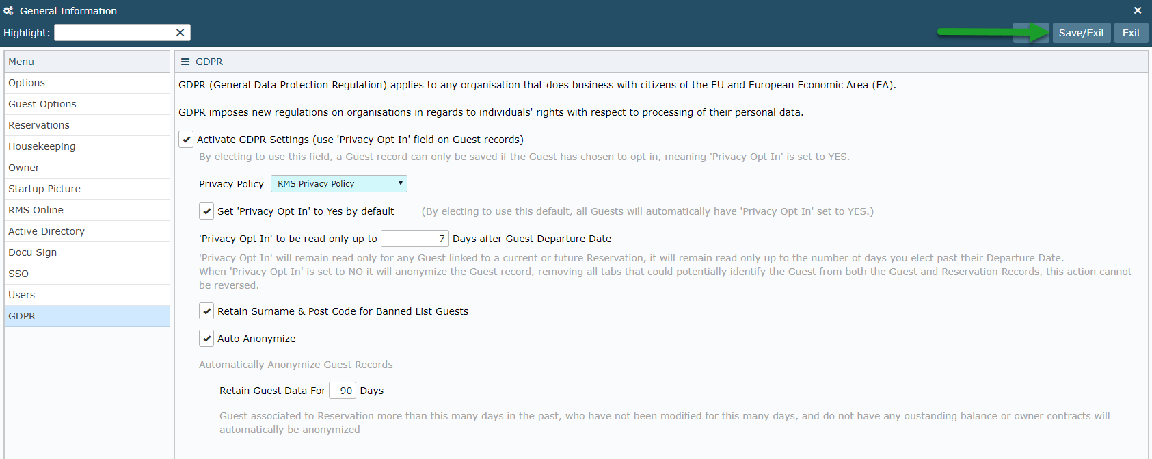Click the Retain Guest Data For days field

coord(343,391)
